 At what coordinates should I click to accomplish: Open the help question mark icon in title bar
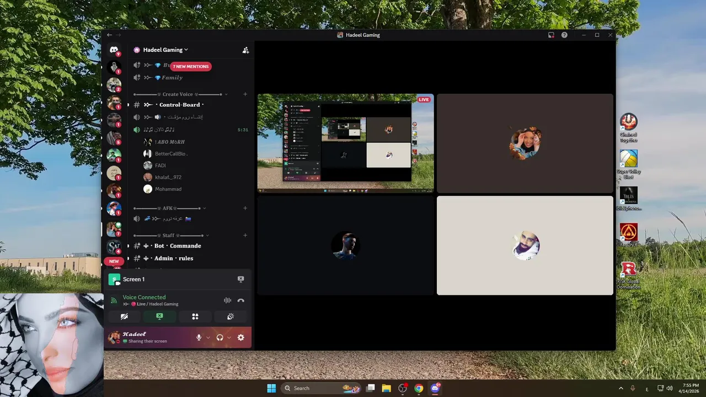coord(564,35)
